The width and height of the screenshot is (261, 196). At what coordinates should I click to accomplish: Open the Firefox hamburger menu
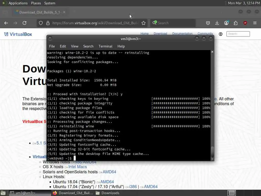pos(255,23)
